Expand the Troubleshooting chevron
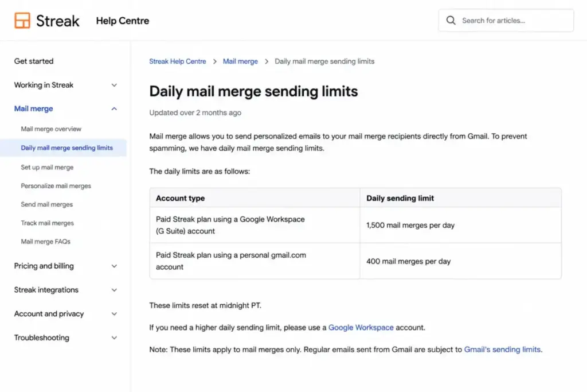 tap(114, 337)
